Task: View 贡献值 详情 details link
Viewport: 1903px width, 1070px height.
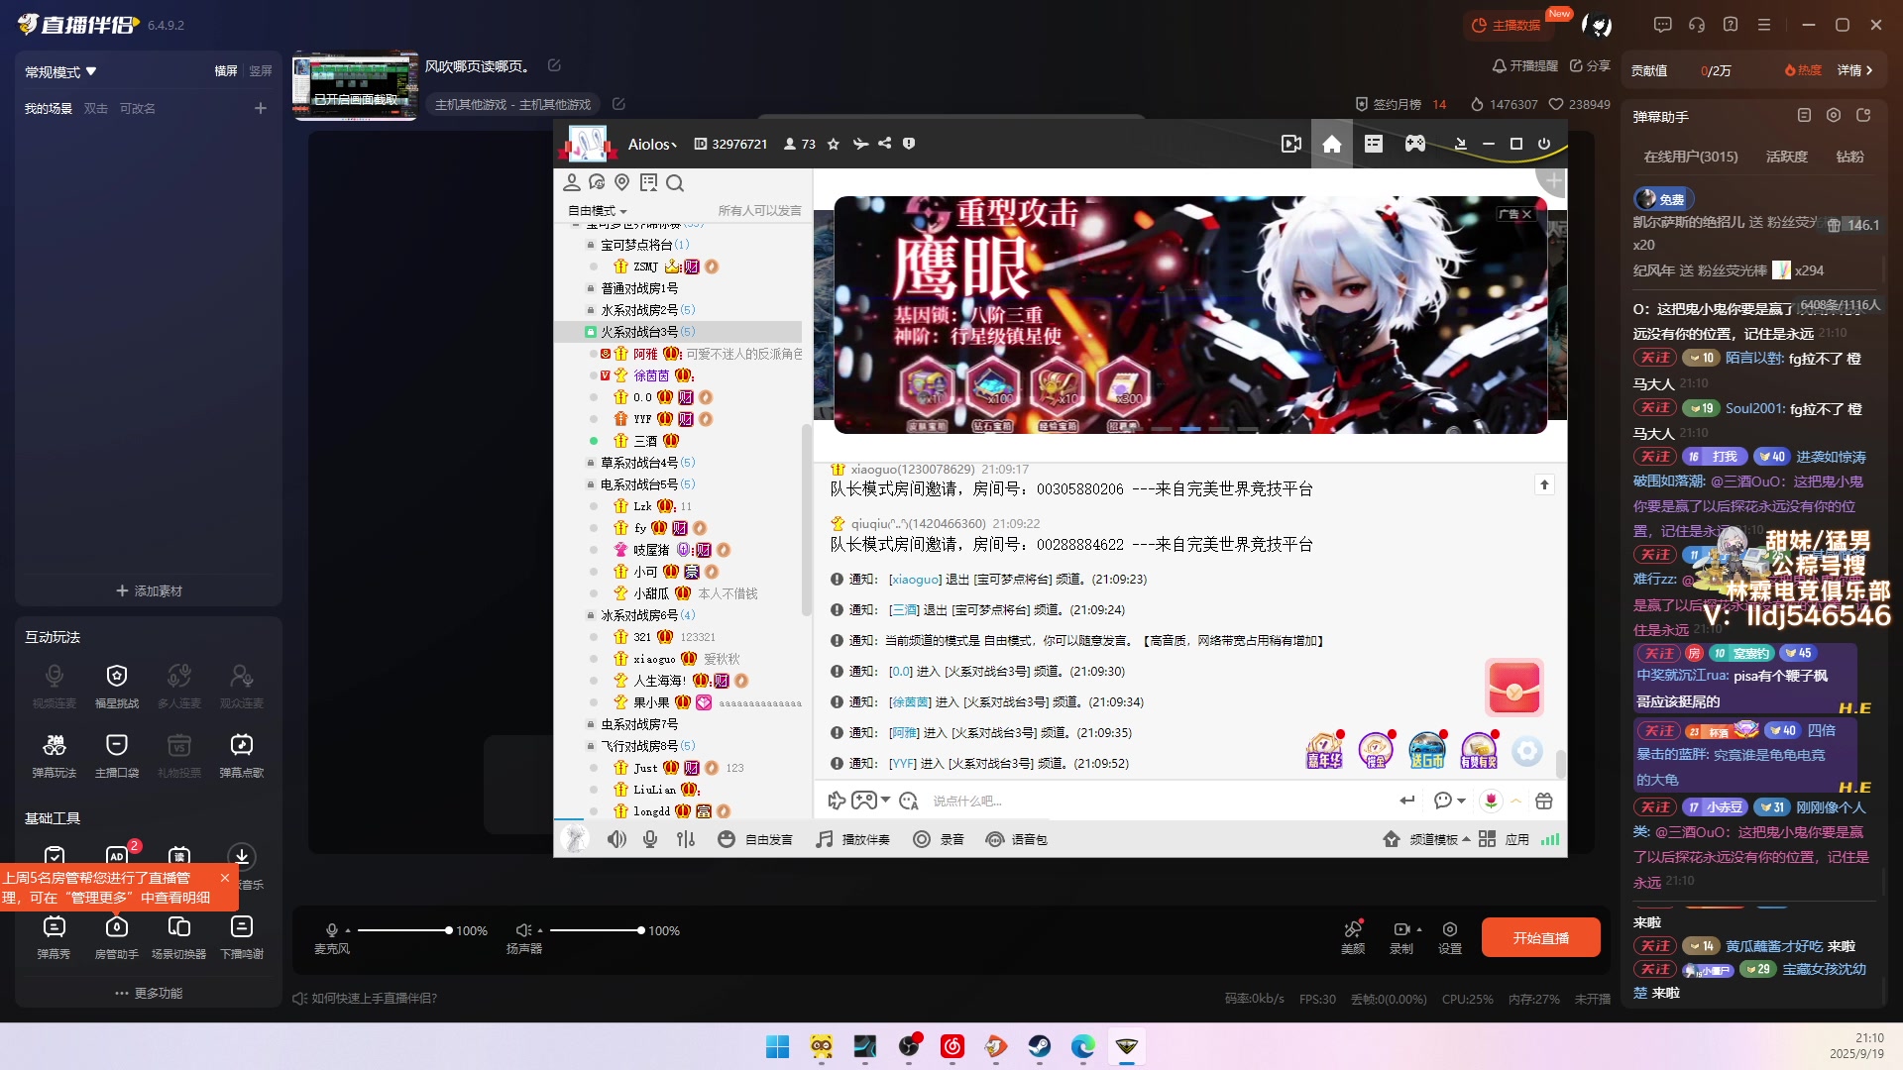Action: click(x=1855, y=70)
